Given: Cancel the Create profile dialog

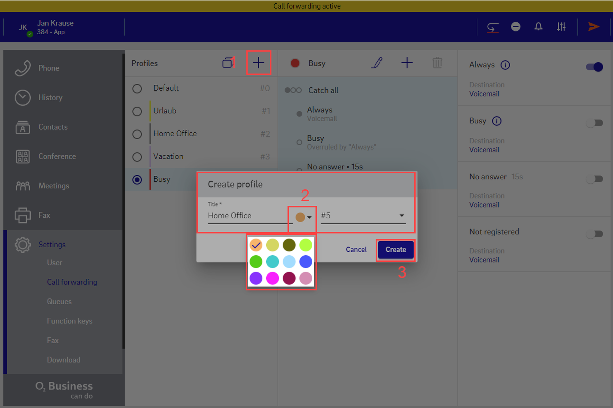Looking at the screenshot, I should [356, 250].
